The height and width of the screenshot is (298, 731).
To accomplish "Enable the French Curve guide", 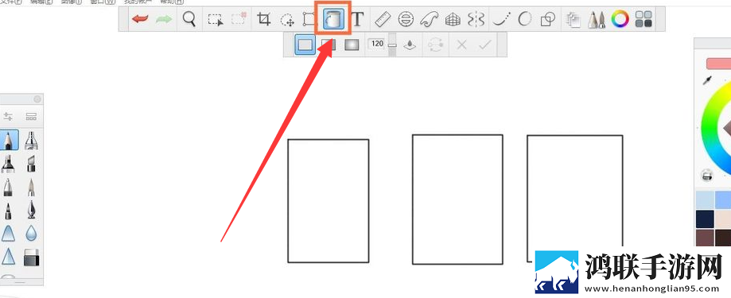I will pos(429,19).
